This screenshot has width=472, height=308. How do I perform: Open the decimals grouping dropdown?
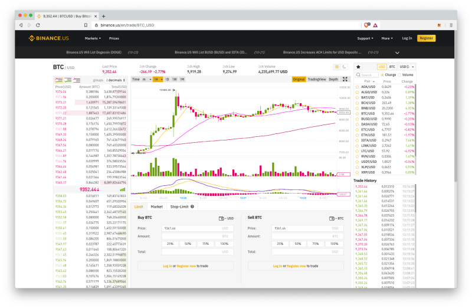pyautogui.click(x=115, y=80)
